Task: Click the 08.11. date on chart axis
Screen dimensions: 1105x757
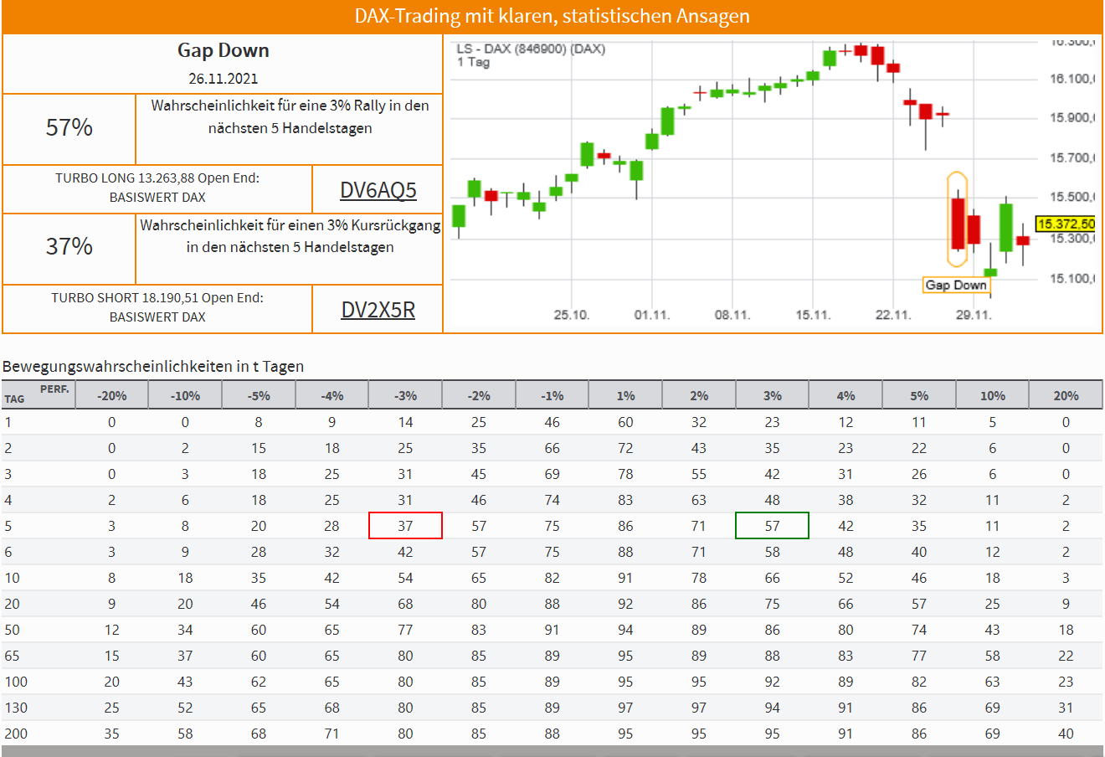Action: (732, 315)
